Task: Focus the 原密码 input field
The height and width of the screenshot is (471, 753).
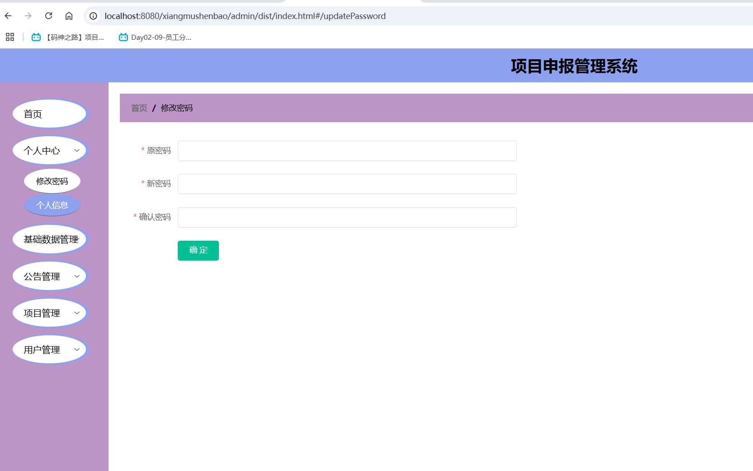Action: tap(347, 151)
